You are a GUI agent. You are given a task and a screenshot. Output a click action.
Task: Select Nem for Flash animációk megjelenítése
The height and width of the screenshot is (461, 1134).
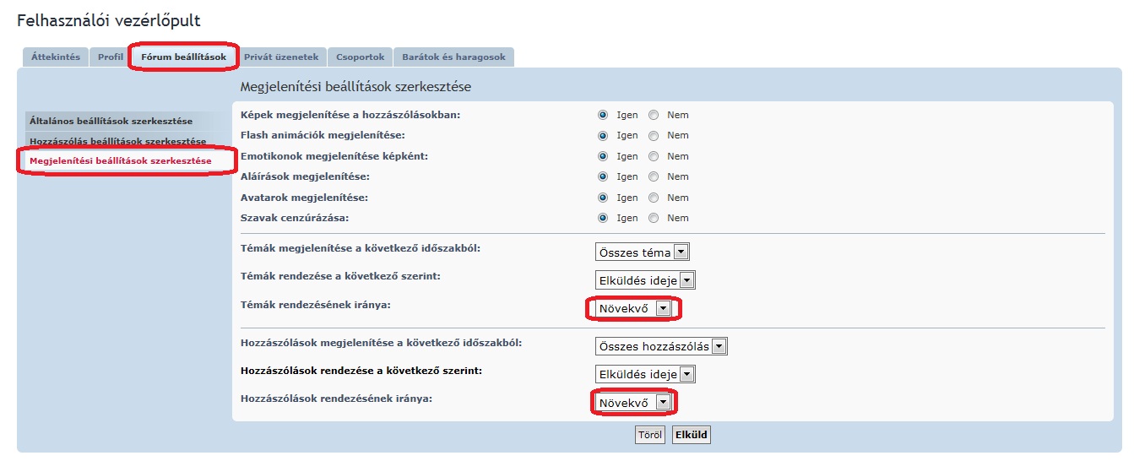(x=654, y=135)
